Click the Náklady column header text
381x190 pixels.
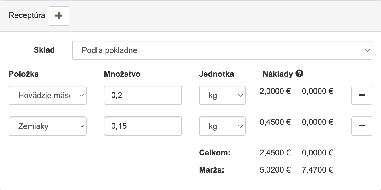[277, 74]
